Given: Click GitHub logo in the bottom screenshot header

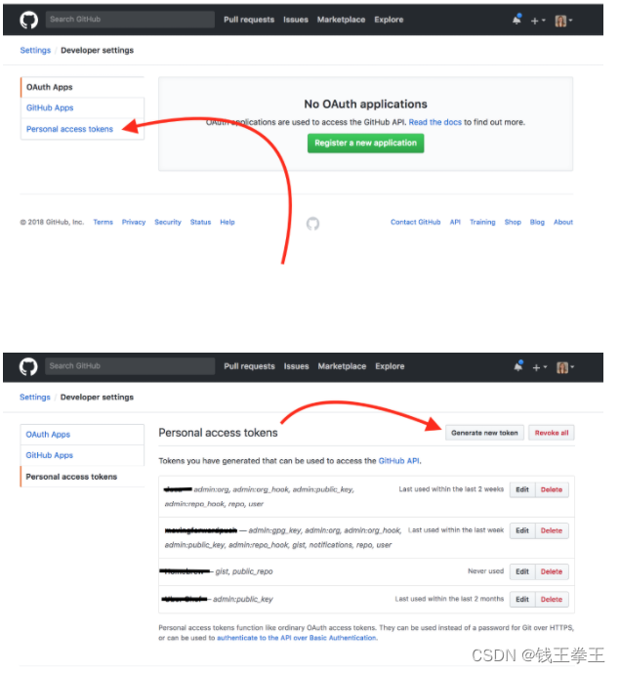Looking at the screenshot, I should pyautogui.click(x=28, y=366).
